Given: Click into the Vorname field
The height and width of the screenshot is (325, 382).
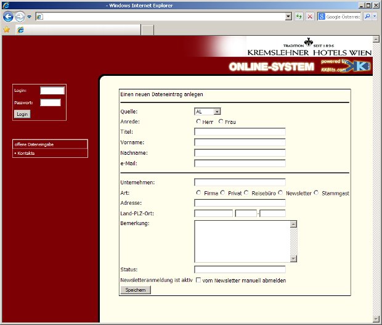Looking at the screenshot, I should 240,142.
